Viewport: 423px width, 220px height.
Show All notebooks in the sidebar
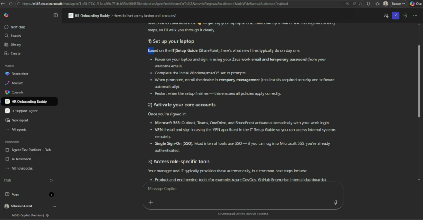pyautogui.click(x=22, y=168)
